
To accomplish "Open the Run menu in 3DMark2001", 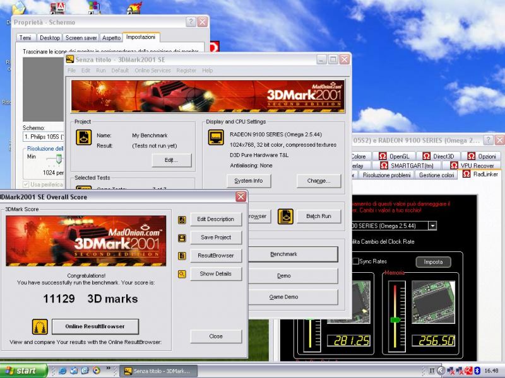I will point(101,71).
